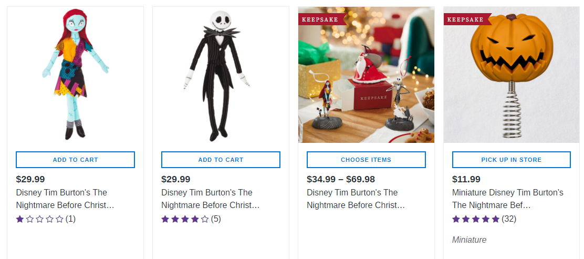Add the $29.99 Sally plush to cart
Image resolution: width=584 pixels, height=259 pixels.
pyautogui.click(x=75, y=160)
